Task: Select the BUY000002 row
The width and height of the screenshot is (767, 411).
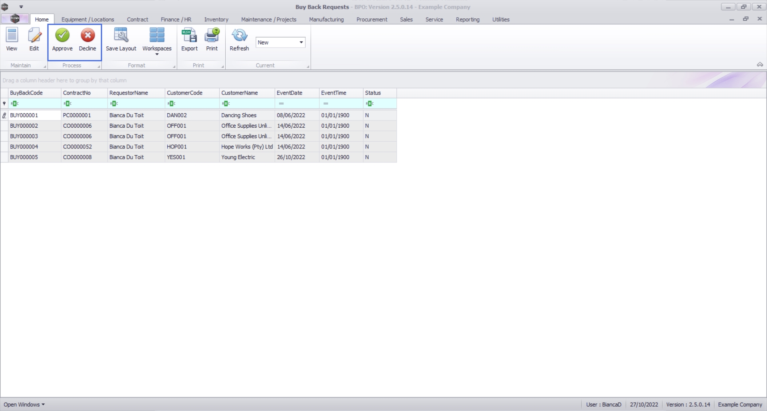Action: coord(199,126)
